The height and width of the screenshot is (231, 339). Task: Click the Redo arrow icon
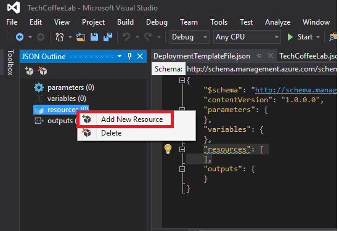pos(148,37)
